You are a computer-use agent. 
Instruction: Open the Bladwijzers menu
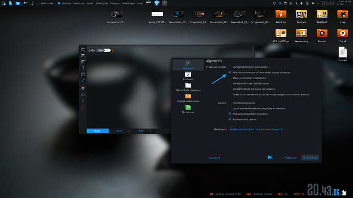pyautogui.click(x=102, y=4)
